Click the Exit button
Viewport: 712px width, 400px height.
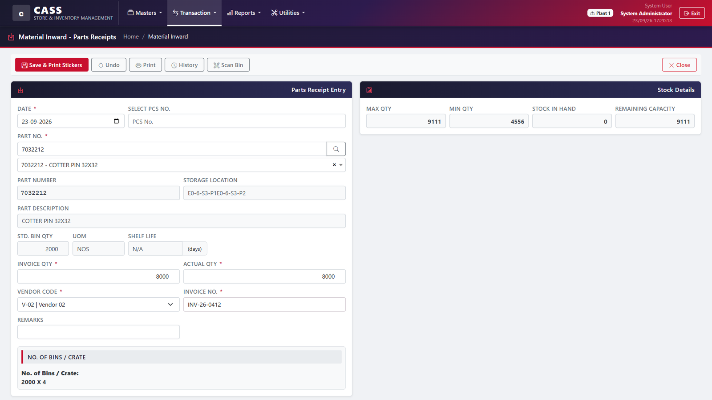click(x=692, y=13)
